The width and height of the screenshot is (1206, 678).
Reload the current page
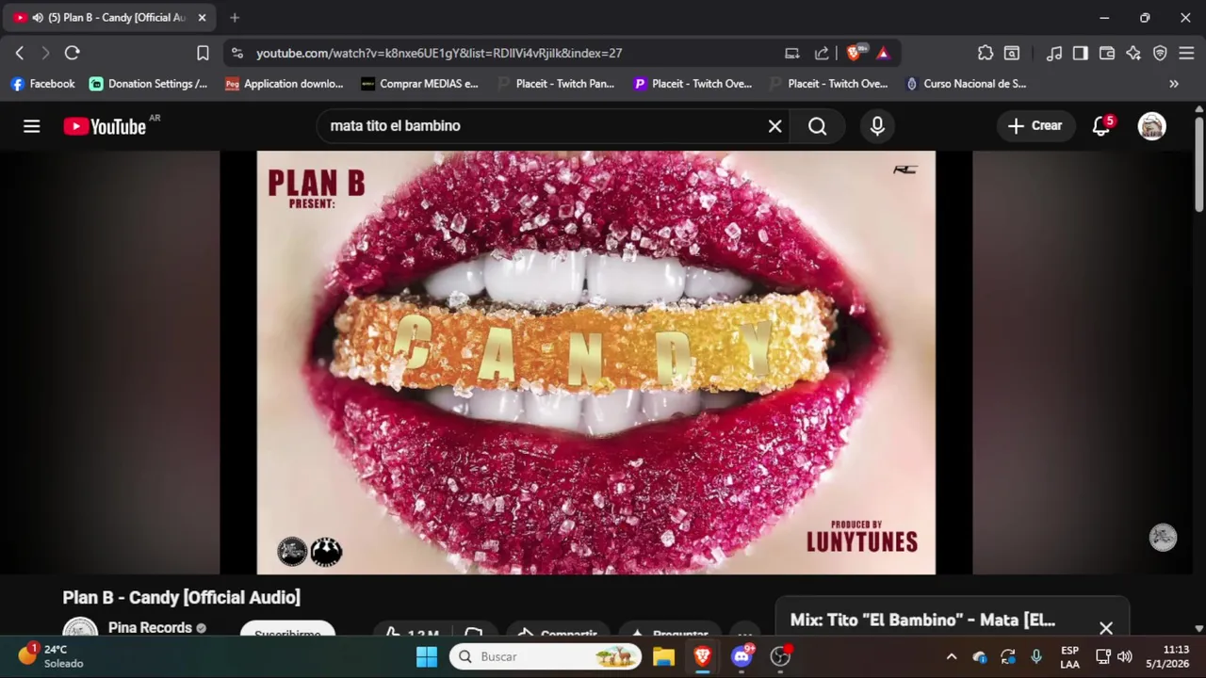[73, 54]
